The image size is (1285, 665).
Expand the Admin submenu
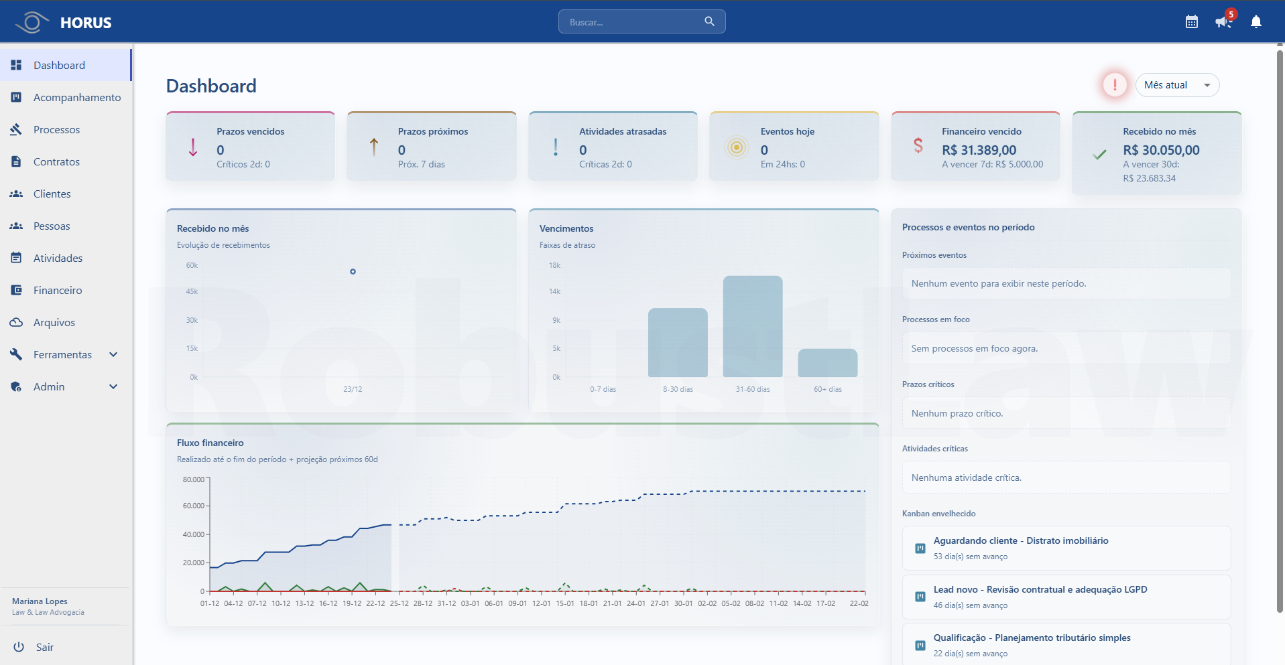point(113,386)
